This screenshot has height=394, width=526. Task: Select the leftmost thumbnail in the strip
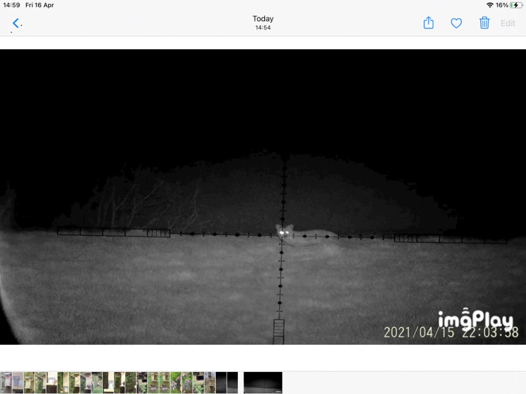click(6, 382)
